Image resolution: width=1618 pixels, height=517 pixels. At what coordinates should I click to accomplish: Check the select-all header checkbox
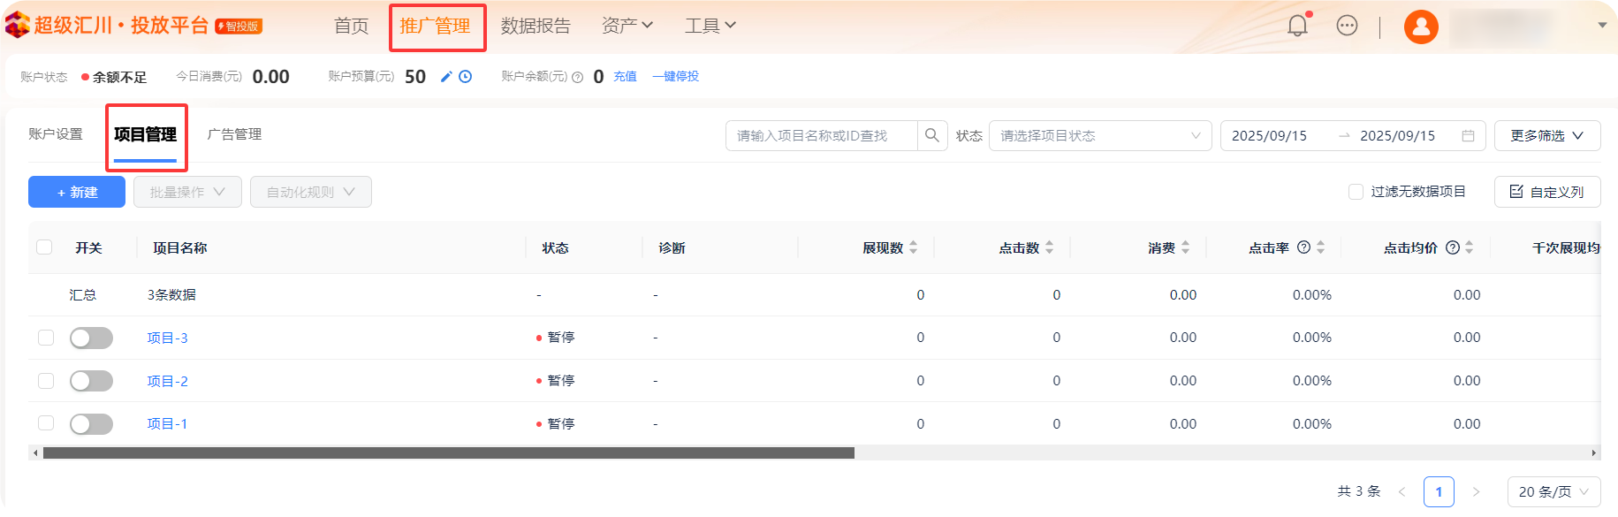pyautogui.click(x=44, y=247)
